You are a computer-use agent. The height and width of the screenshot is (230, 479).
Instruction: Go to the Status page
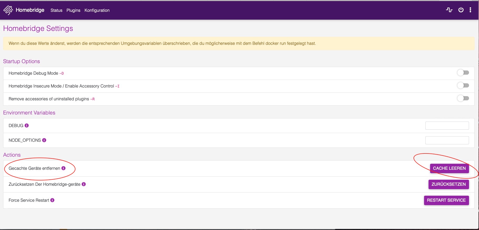point(57,10)
